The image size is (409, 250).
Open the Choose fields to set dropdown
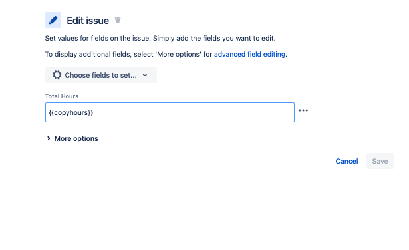click(x=101, y=75)
